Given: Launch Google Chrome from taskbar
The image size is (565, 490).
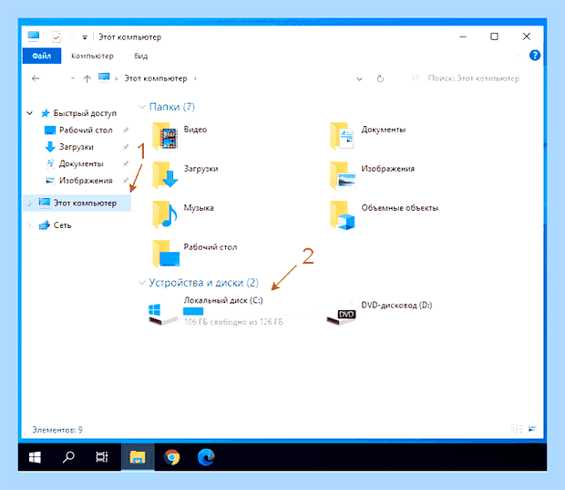Looking at the screenshot, I should click(172, 457).
